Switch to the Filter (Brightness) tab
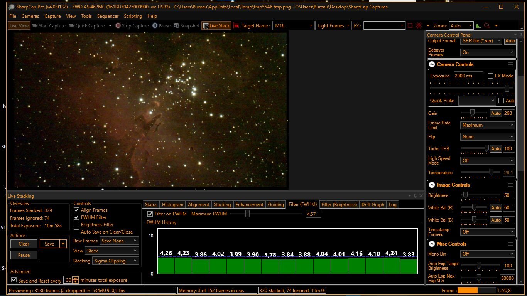 pos(339,205)
